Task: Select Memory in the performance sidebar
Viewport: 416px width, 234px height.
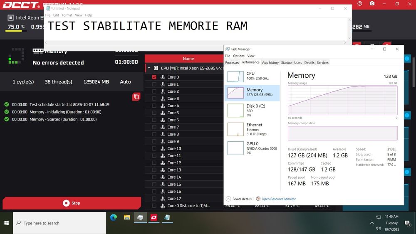Action: point(252,93)
